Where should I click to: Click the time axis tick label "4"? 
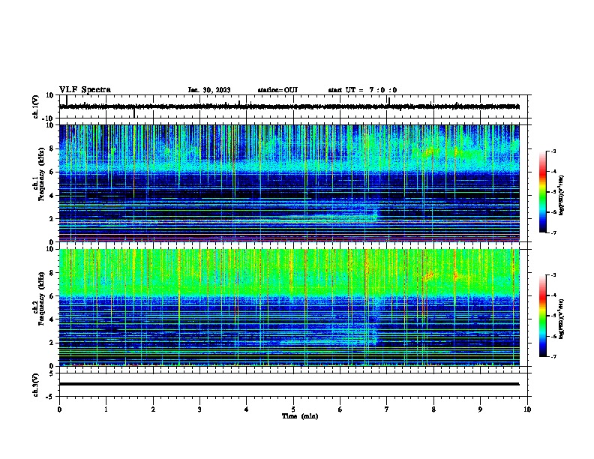click(x=247, y=409)
